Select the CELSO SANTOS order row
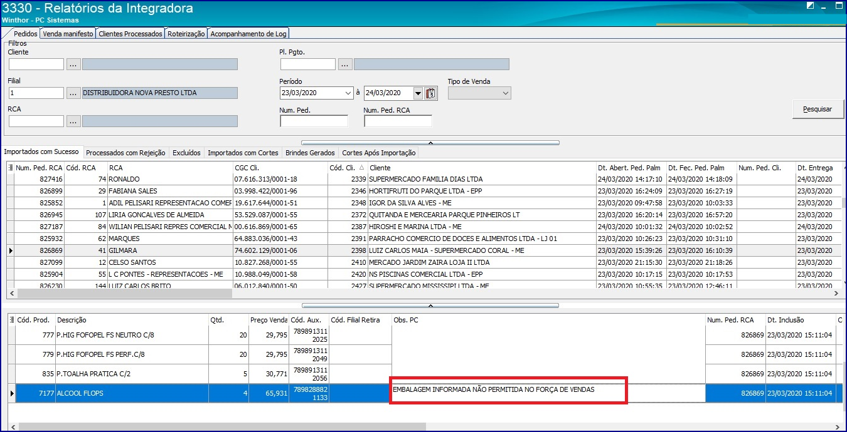Image resolution: width=847 pixels, height=432 pixels. click(x=424, y=262)
